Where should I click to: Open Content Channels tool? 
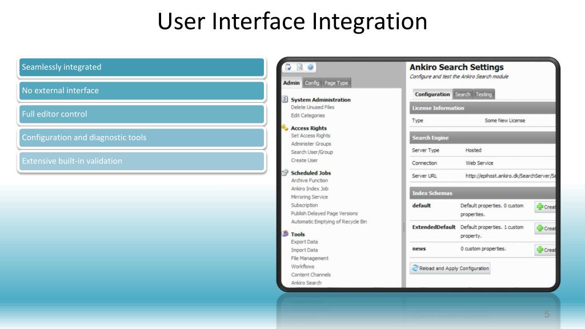coord(311,275)
